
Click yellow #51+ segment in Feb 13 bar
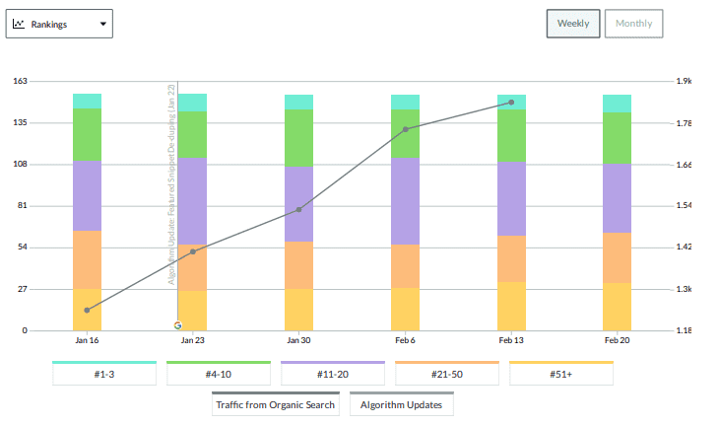pyautogui.click(x=511, y=306)
